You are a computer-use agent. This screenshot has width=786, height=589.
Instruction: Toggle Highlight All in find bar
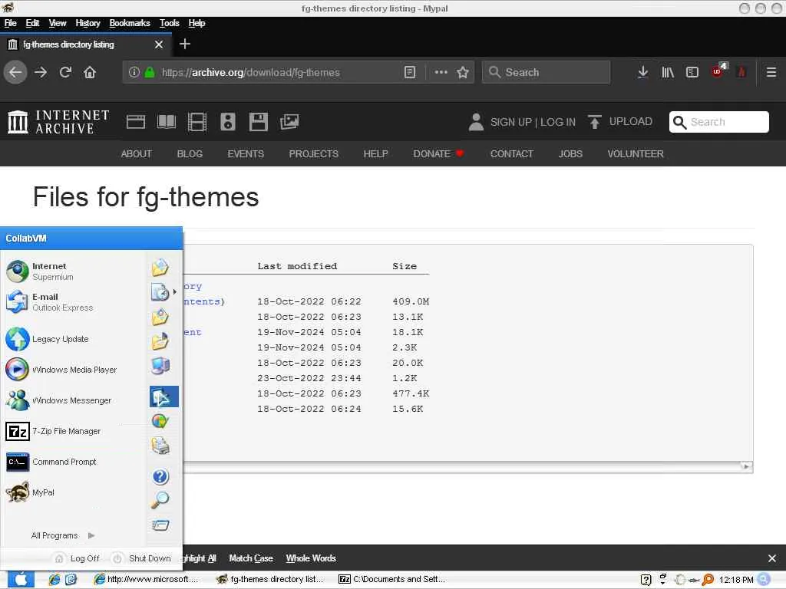pos(200,558)
